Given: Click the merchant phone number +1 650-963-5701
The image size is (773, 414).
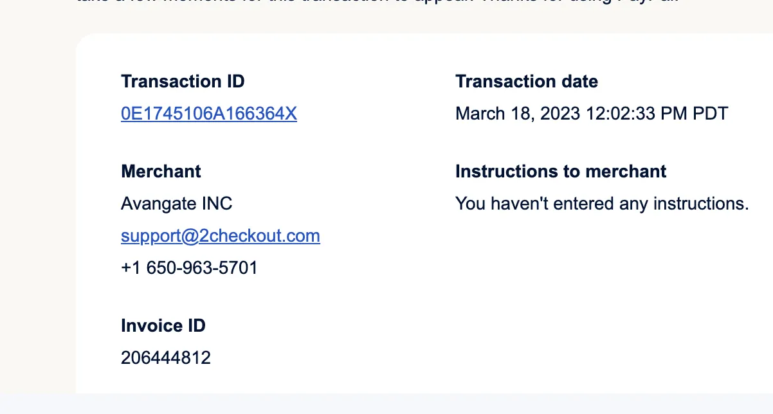Looking at the screenshot, I should [189, 268].
